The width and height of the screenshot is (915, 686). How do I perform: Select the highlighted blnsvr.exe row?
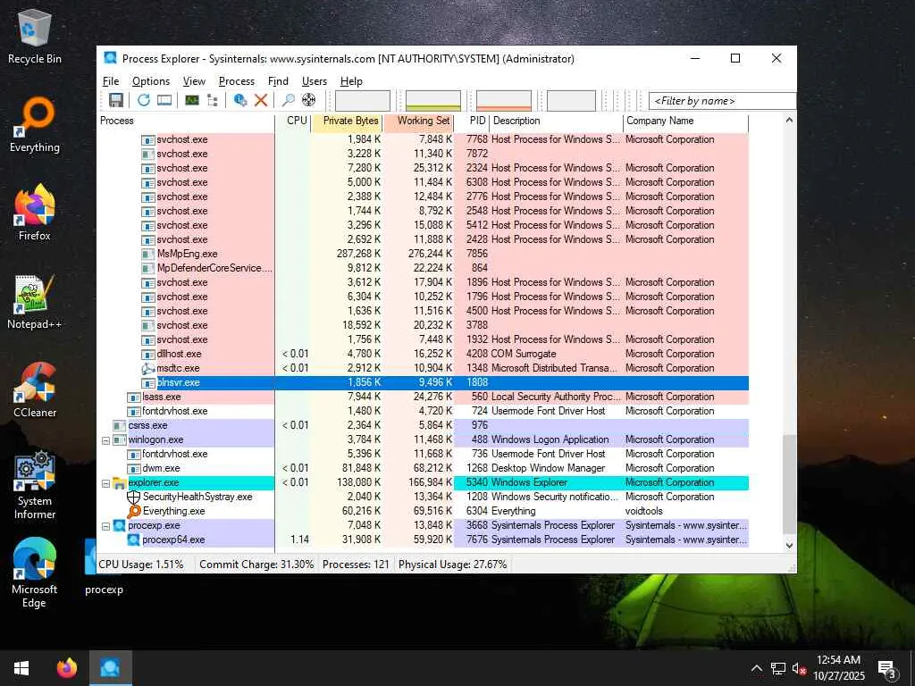click(423, 382)
